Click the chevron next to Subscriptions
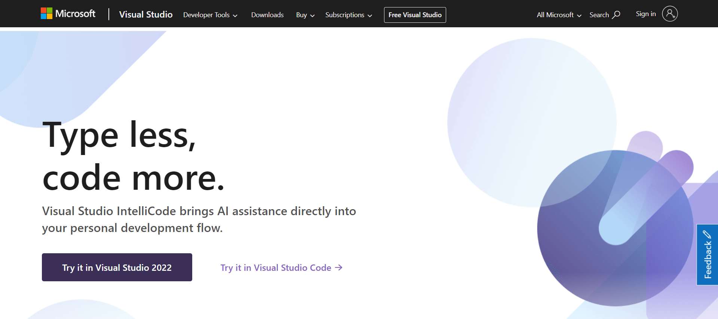 (370, 16)
